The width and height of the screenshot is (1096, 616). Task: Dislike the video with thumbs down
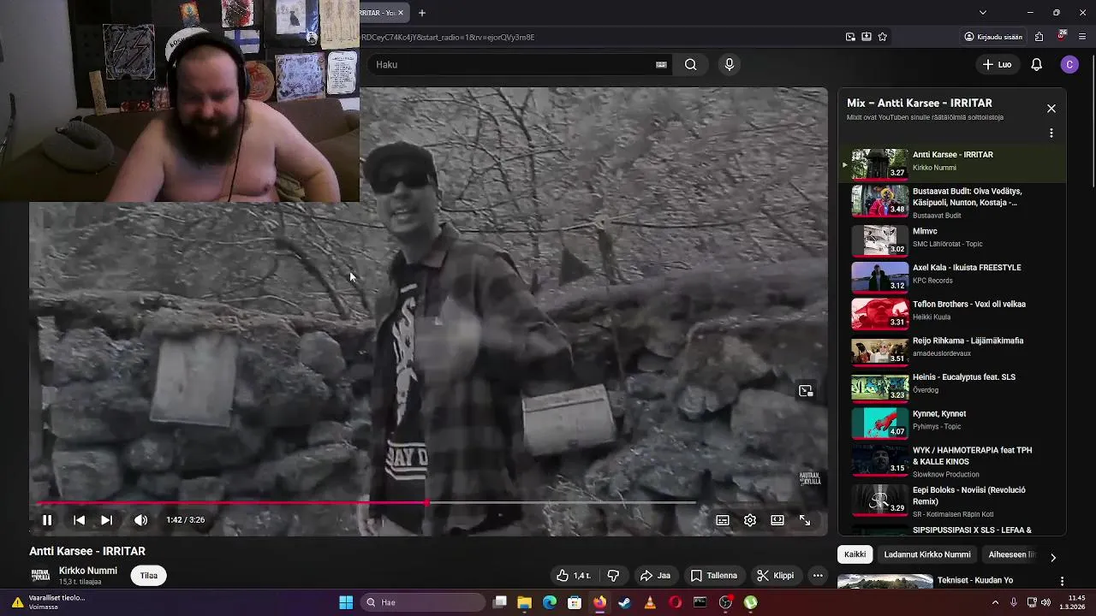pyautogui.click(x=613, y=576)
